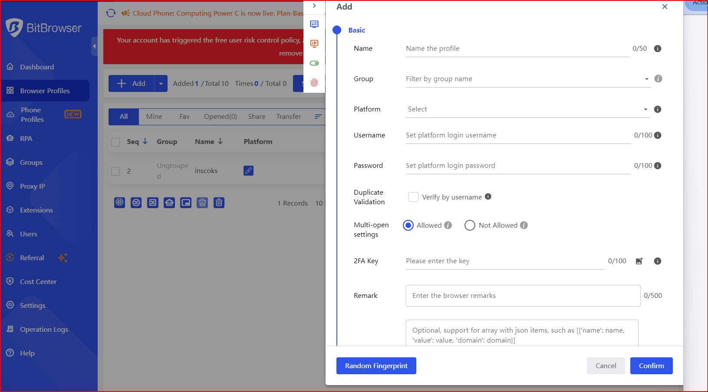Click the Remark text field
708x392 pixels.
pos(523,296)
